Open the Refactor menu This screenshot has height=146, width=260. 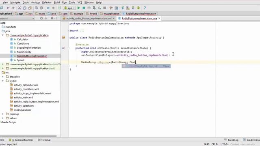[x=47, y=2]
